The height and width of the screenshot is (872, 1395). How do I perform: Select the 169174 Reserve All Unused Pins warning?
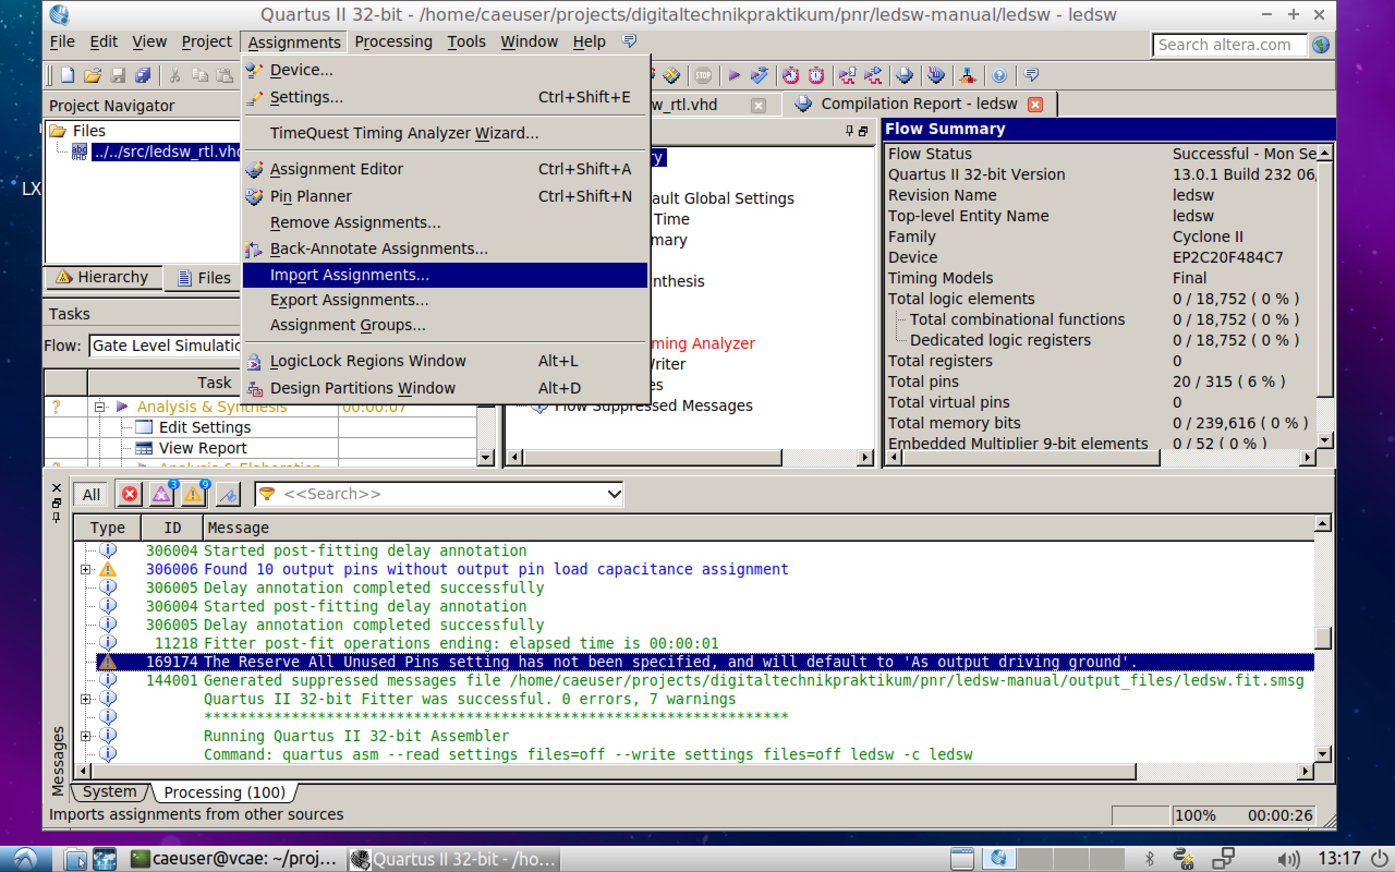coord(705,662)
